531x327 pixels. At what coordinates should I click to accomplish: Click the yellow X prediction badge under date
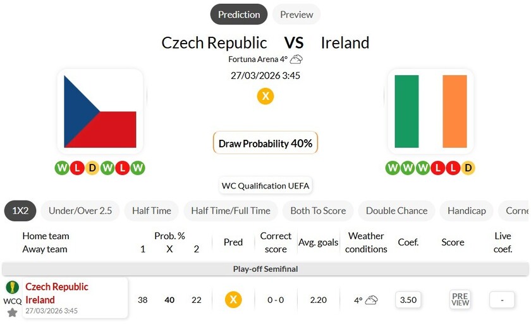point(265,96)
